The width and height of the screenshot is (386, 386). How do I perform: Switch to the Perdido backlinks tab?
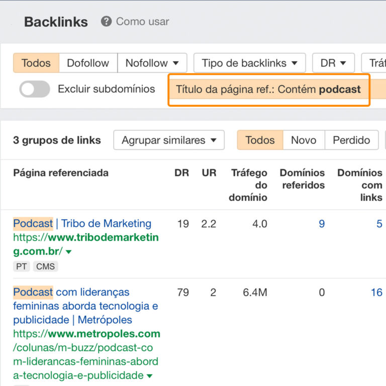point(351,140)
